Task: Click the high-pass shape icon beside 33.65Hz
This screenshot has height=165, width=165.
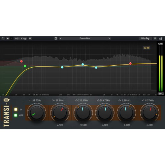Action: (30, 100)
